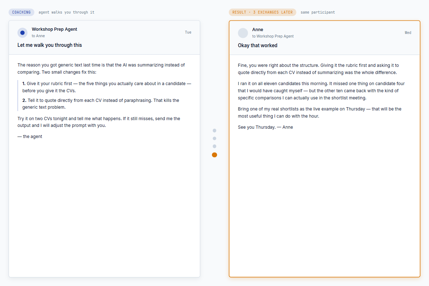Toggle the topmost dot in the exchange stepper
The image size is (429, 286).
214,130
